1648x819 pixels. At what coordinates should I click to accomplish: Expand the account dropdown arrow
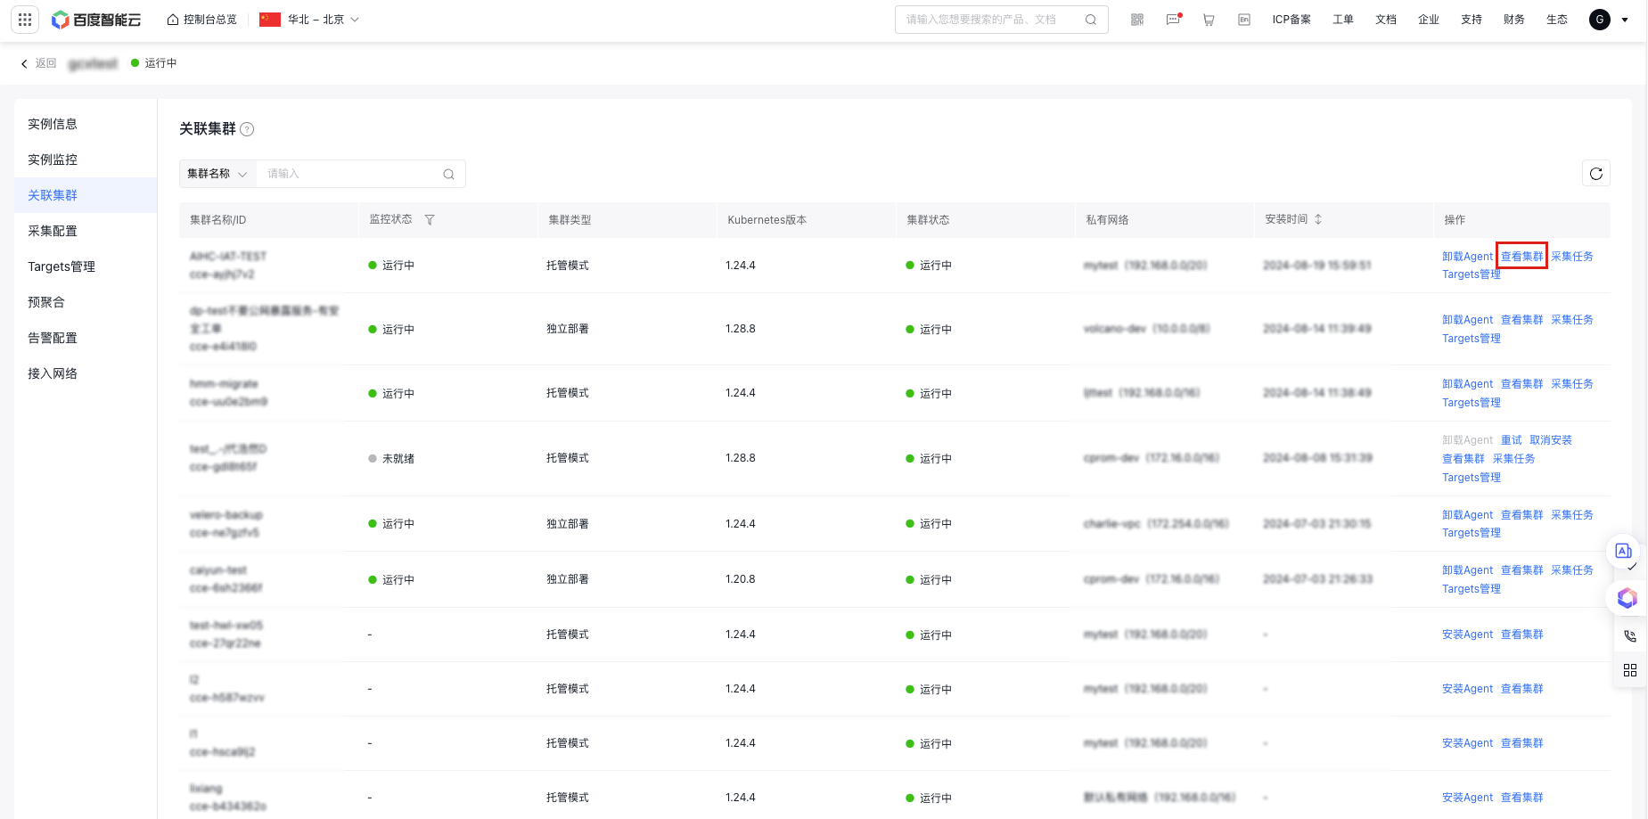click(1625, 20)
